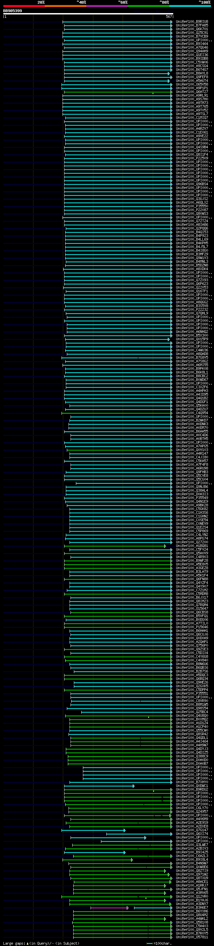Click hit label UniRef100_A9S7H0
Image resolution: width=214 pixels, height=946 pixels.
[192, 99]
